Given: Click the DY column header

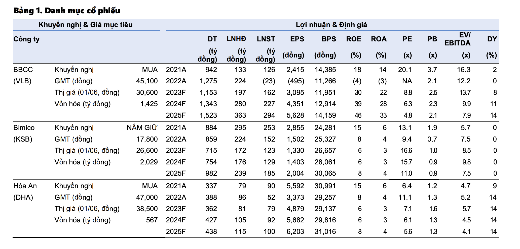Looking at the screenshot, I should pyautogui.click(x=492, y=39).
